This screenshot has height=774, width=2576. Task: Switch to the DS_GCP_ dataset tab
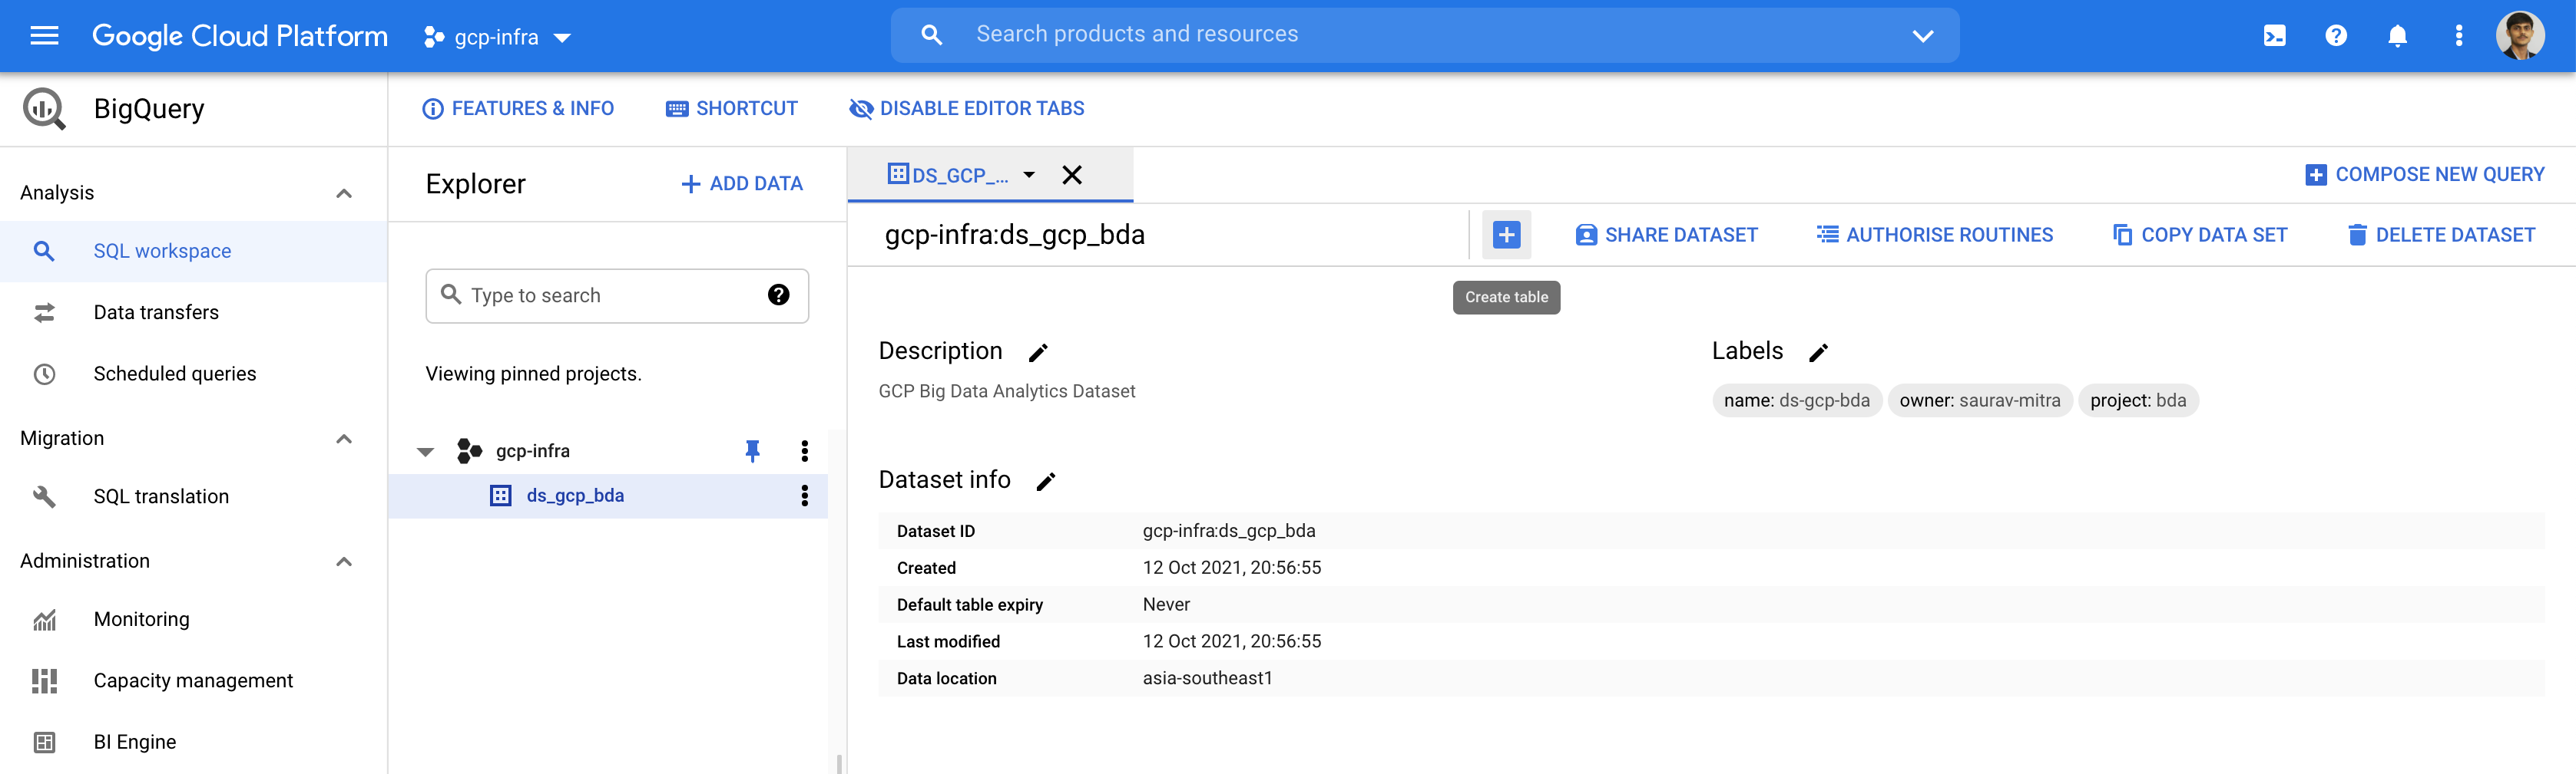pyautogui.click(x=948, y=175)
